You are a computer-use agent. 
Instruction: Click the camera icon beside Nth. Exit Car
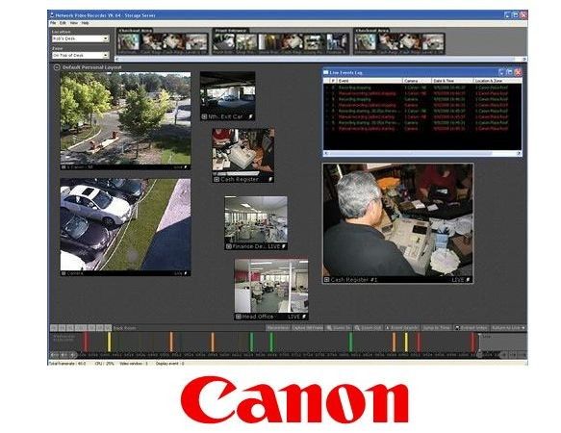coord(204,116)
